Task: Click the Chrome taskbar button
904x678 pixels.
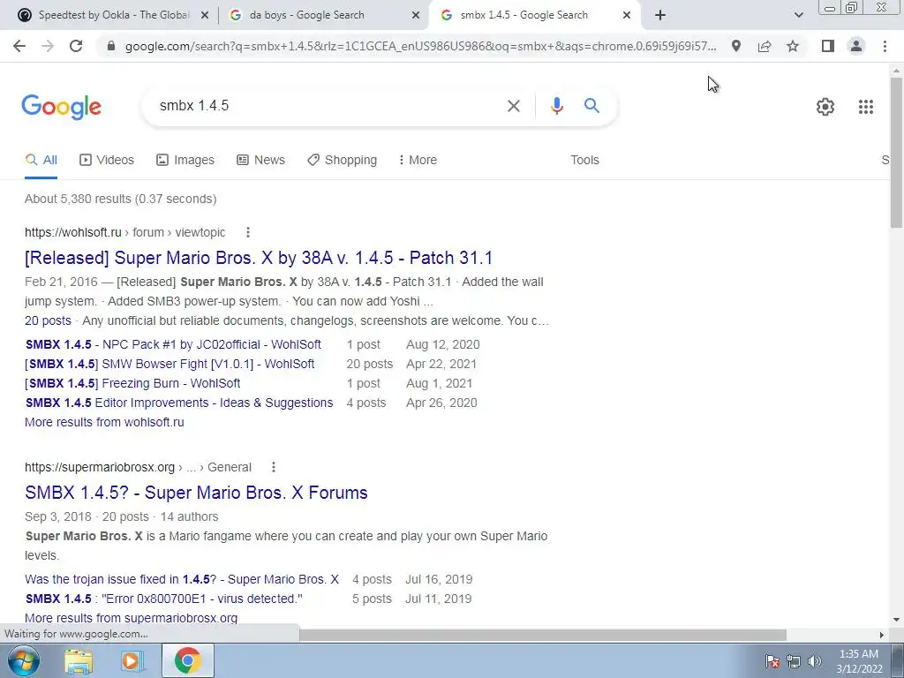Action: (188, 660)
